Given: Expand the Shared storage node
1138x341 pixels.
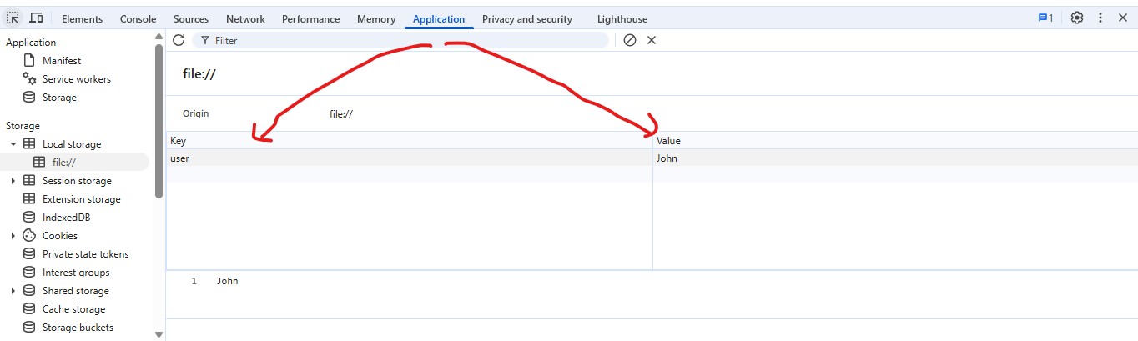Looking at the screenshot, I should [13, 291].
